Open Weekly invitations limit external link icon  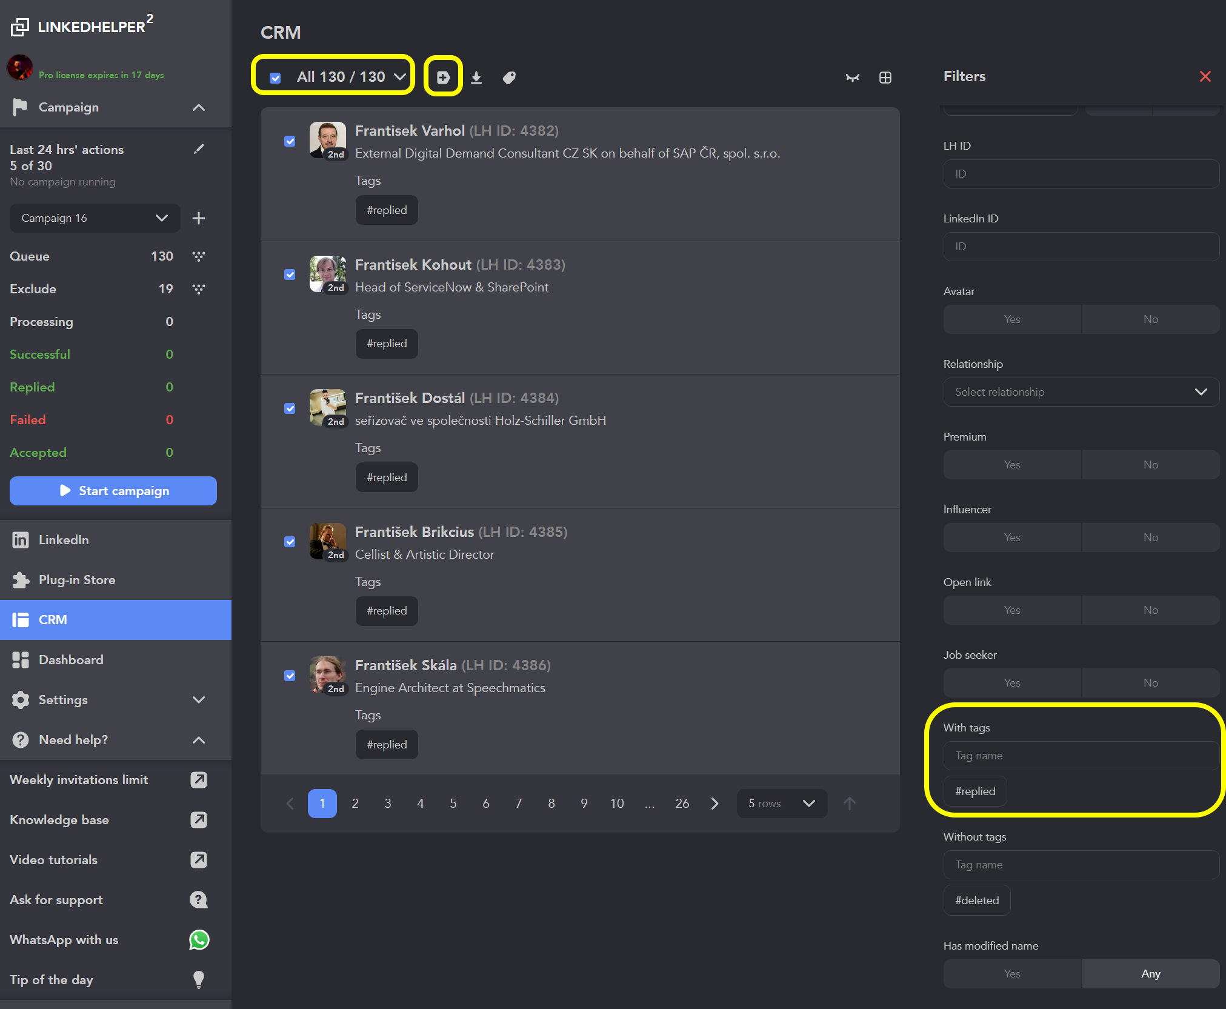[x=199, y=780]
